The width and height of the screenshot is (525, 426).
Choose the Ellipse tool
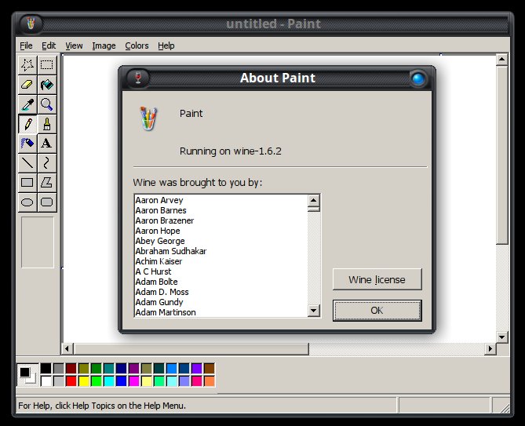(27, 202)
